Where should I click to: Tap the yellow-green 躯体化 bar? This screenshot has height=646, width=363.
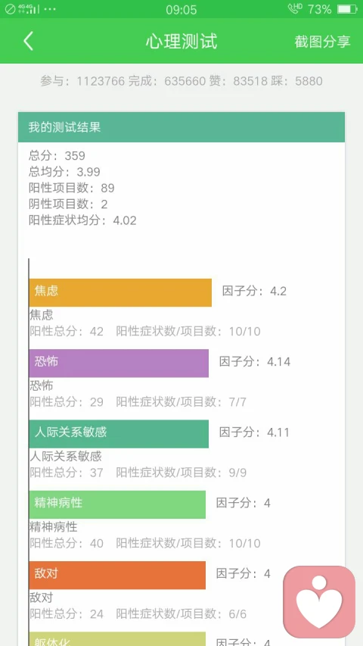(x=117, y=638)
